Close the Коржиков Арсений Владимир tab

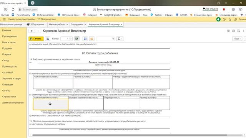[x=121, y=25]
